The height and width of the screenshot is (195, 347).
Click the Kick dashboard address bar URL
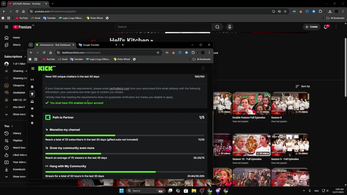point(81,53)
